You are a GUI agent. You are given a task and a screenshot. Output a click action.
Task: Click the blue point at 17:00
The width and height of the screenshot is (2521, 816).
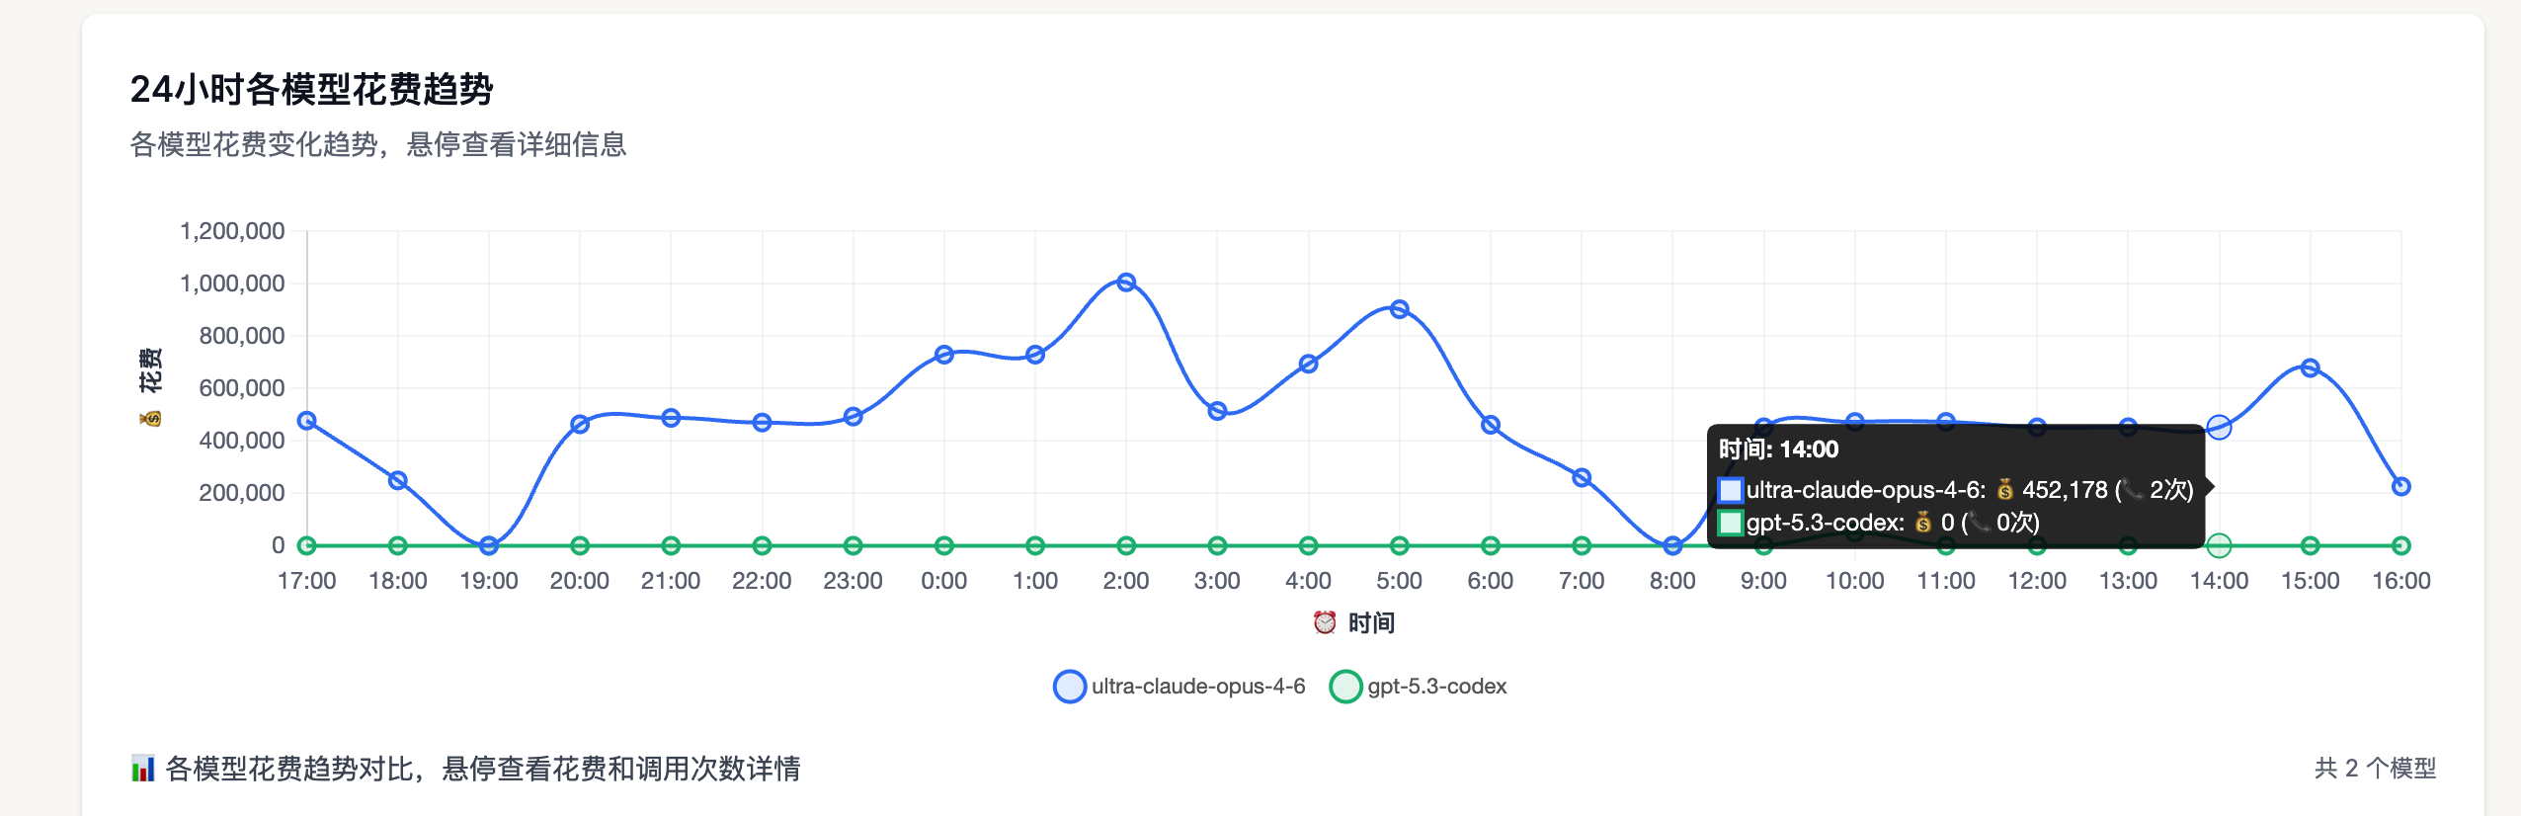tap(307, 421)
